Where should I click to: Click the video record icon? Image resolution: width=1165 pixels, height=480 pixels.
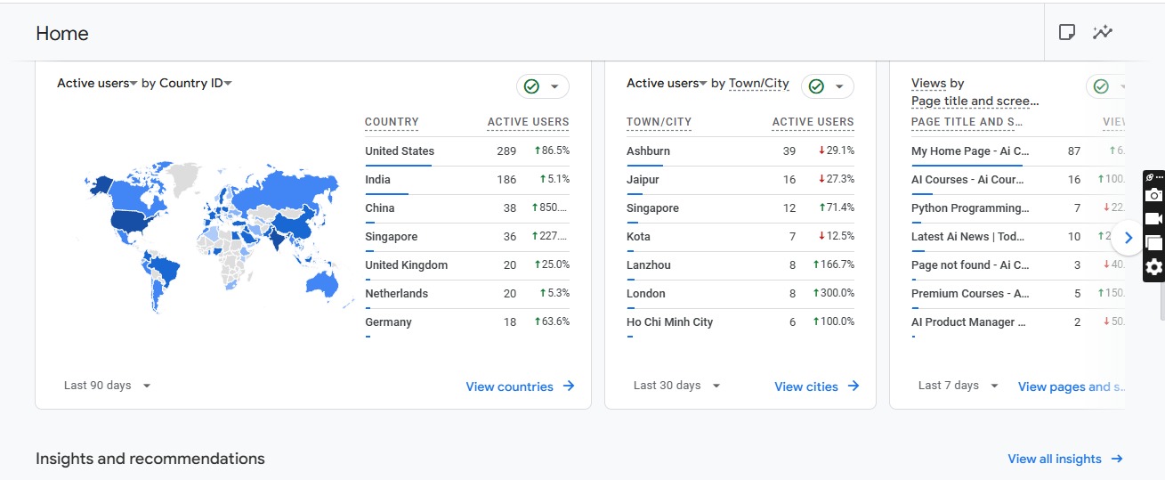click(x=1153, y=219)
